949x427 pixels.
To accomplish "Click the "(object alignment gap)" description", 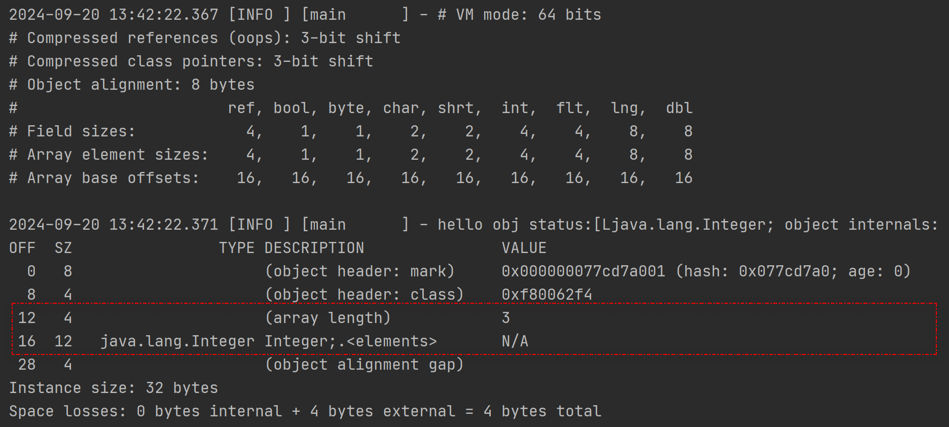I will (364, 365).
